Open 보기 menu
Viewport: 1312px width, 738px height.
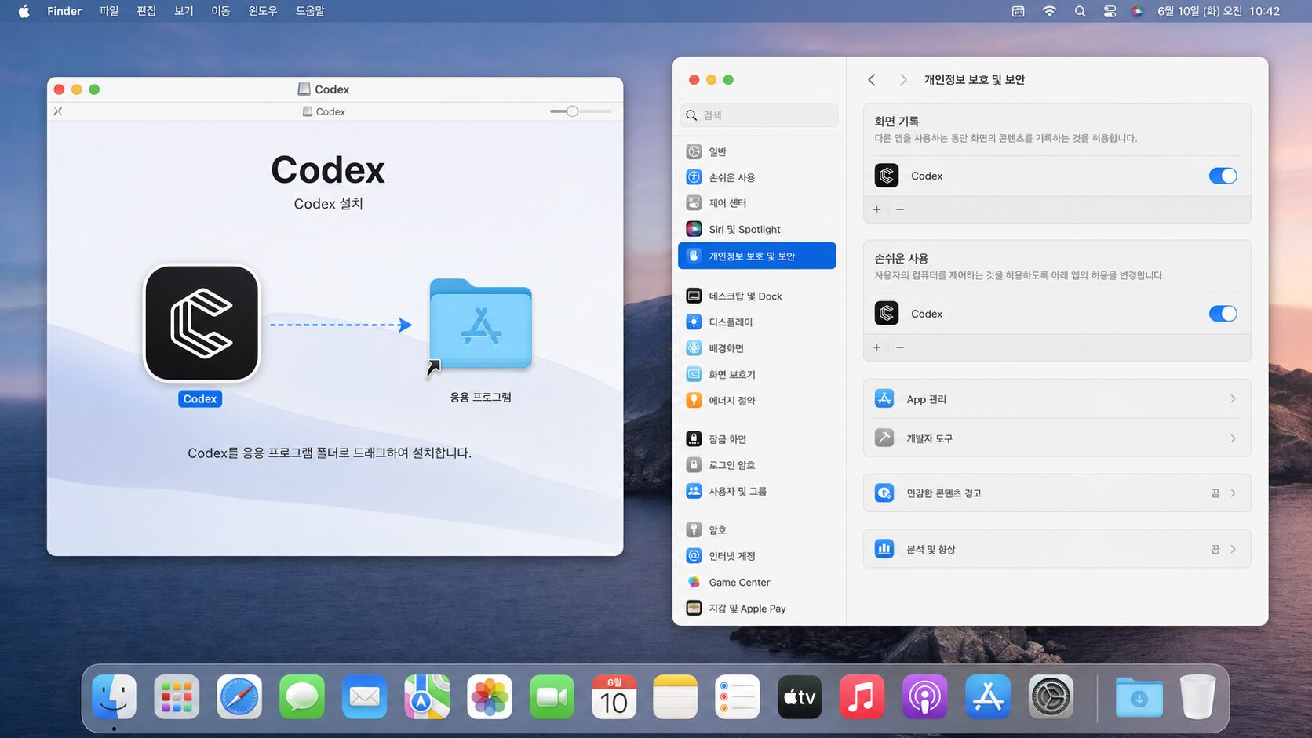pos(184,11)
